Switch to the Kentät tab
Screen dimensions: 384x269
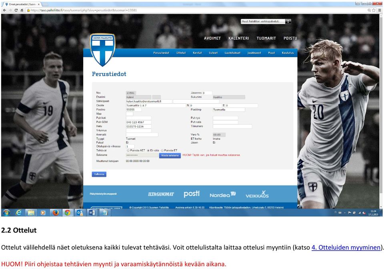pyautogui.click(x=197, y=53)
